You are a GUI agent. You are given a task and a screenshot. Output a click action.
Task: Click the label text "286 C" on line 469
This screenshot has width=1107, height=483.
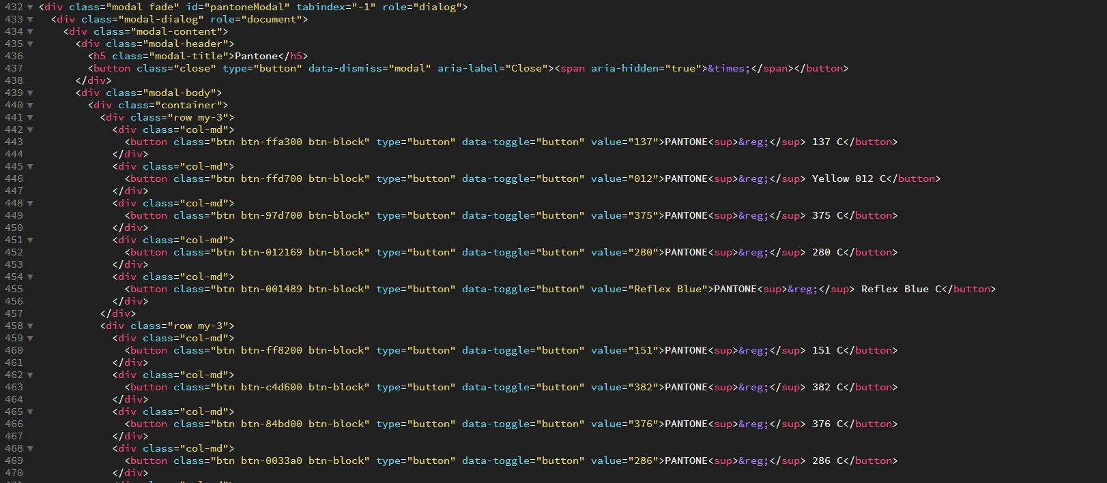click(827, 461)
